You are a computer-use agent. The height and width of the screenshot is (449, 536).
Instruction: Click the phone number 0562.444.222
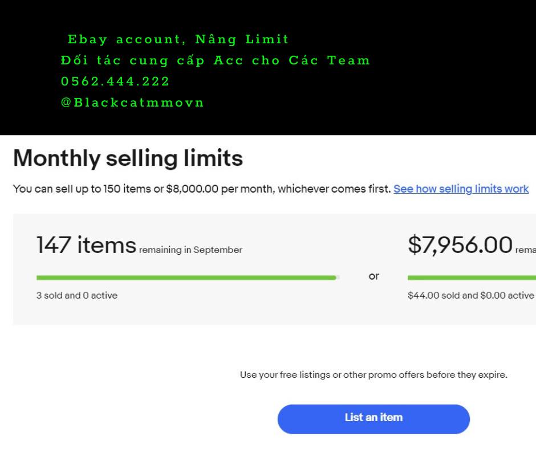(x=115, y=81)
